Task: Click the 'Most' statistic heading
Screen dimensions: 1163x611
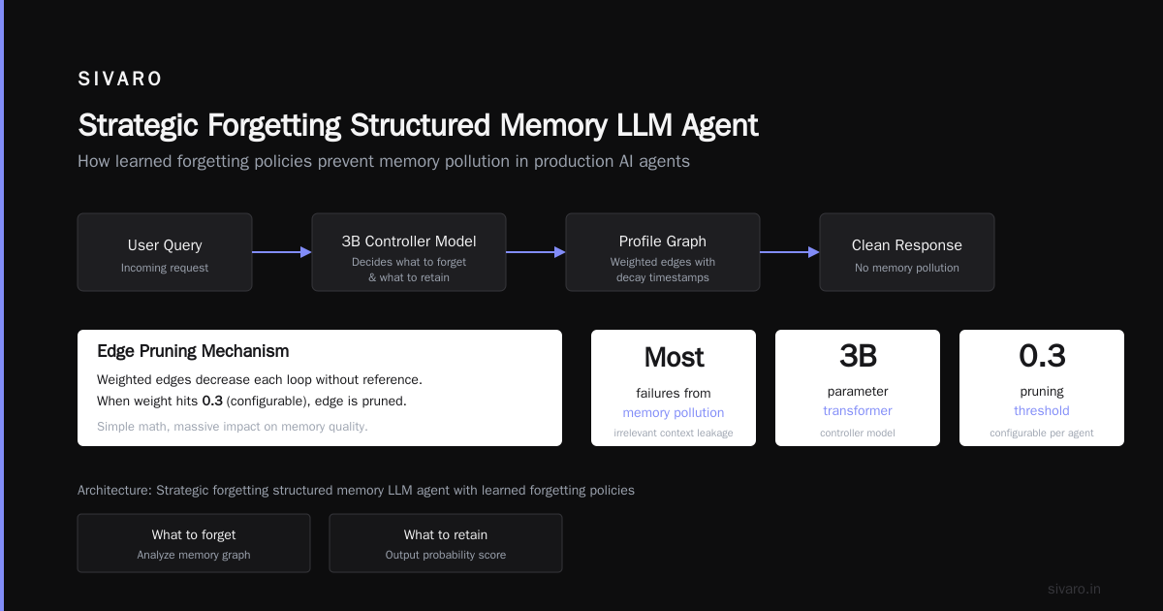Action: [674, 357]
